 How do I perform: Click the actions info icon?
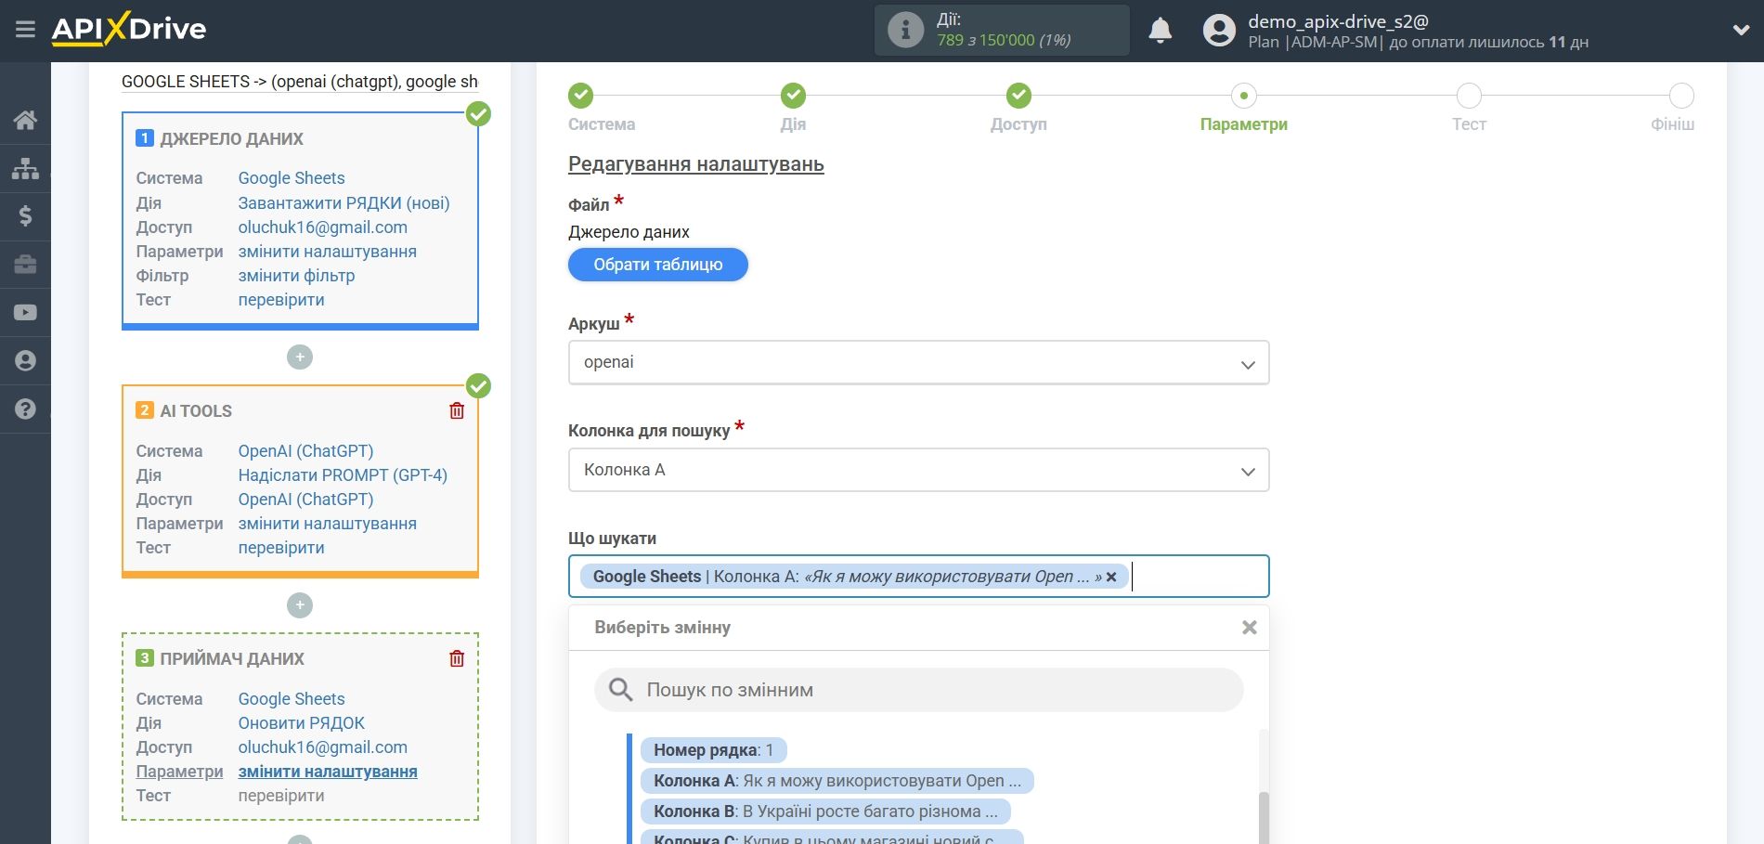[905, 30]
